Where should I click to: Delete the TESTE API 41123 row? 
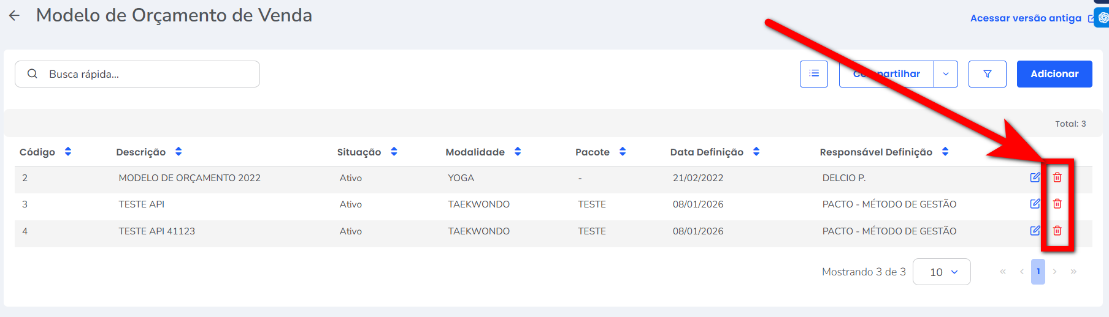pyautogui.click(x=1057, y=231)
